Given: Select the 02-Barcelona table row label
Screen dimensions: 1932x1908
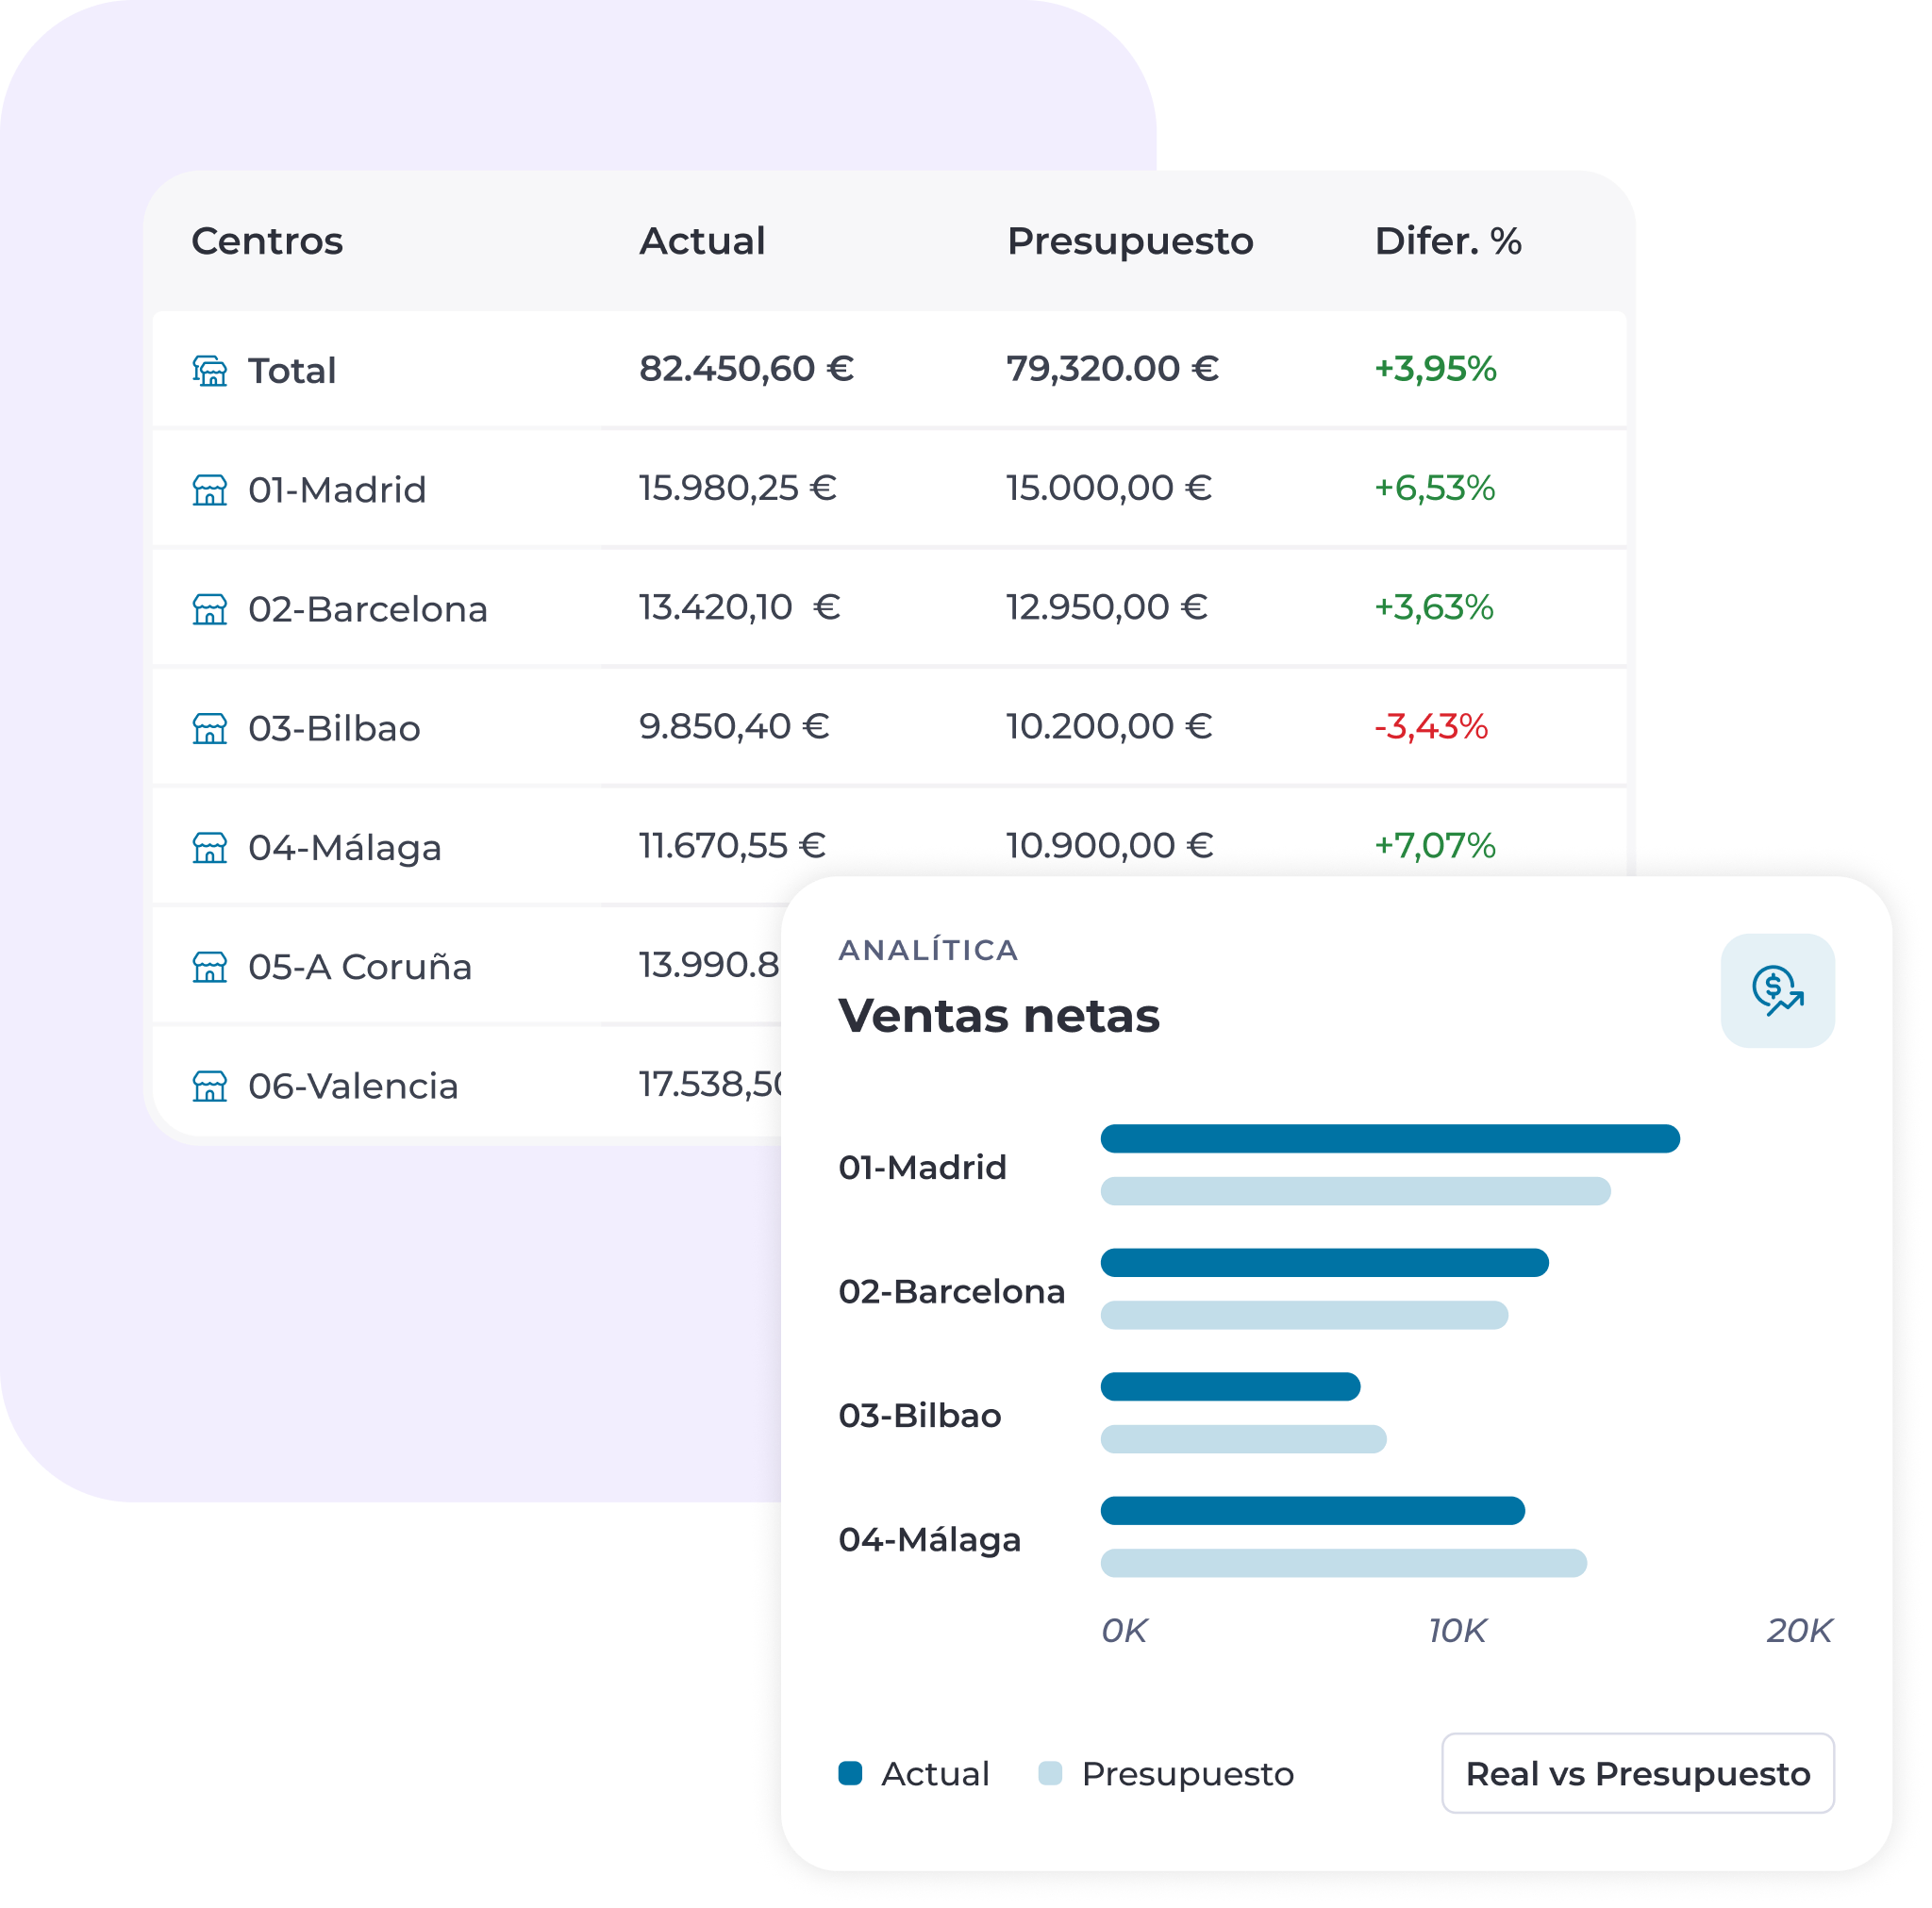Looking at the screenshot, I should [368, 609].
